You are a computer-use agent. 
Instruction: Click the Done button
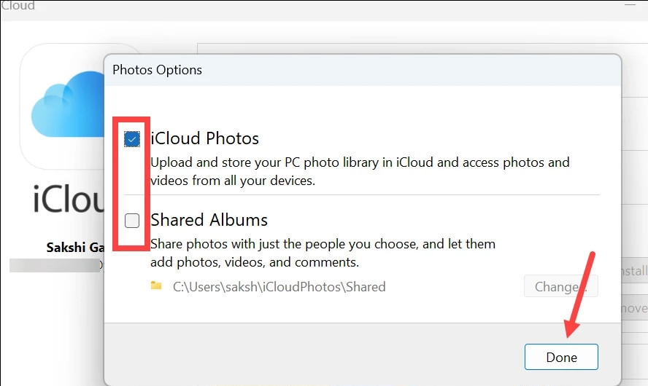pos(561,357)
